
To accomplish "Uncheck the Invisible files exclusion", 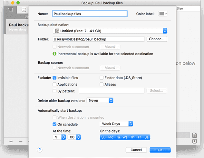I will 55,78.
